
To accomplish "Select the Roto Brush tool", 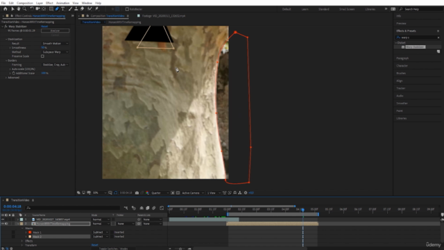I will (x=89, y=9).
